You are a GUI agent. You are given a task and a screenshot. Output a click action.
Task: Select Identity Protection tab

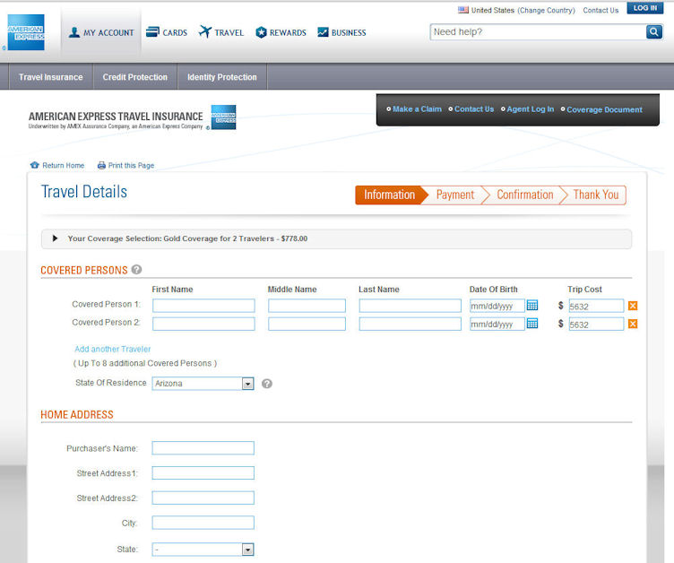(221, 77)
